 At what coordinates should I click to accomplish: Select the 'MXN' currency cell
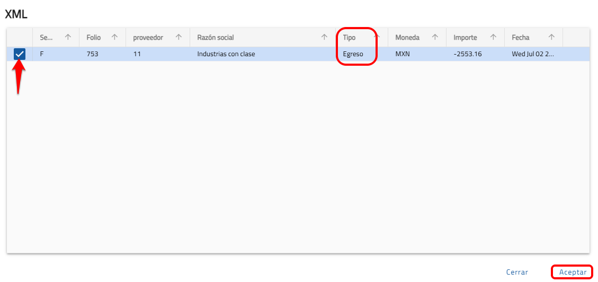tap(403, 54)
